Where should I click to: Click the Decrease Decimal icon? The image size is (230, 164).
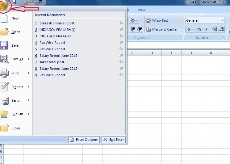(221, 29)
